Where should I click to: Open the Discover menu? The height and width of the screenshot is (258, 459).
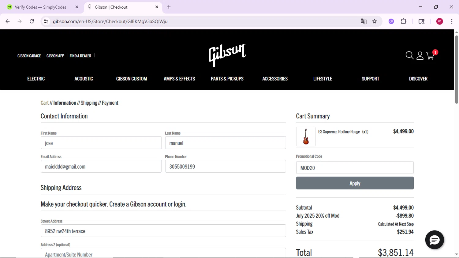(x=418, y=79)
